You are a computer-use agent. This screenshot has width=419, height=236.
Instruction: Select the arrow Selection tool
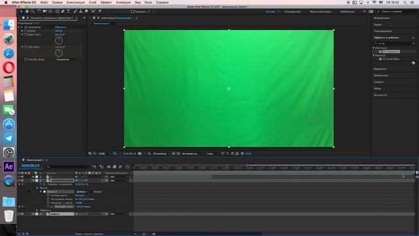(x=22, y=11)
